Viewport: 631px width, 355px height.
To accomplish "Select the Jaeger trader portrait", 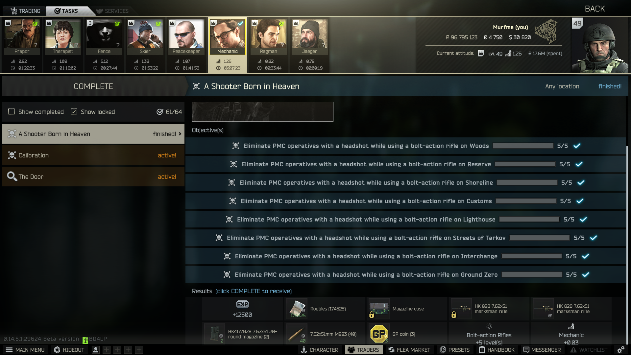I will 309,37.
